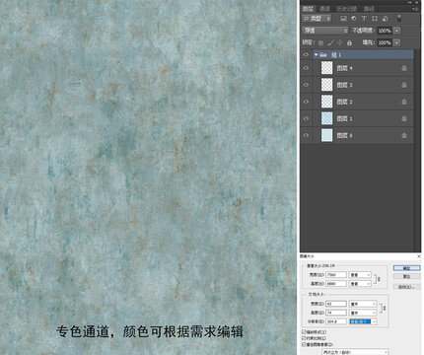Click the pixel height input field
424x355 pixels.
pos(336,283)
